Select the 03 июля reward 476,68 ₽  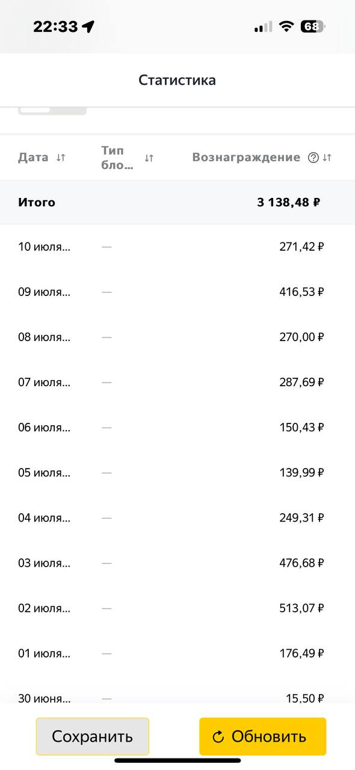[301, 563]
